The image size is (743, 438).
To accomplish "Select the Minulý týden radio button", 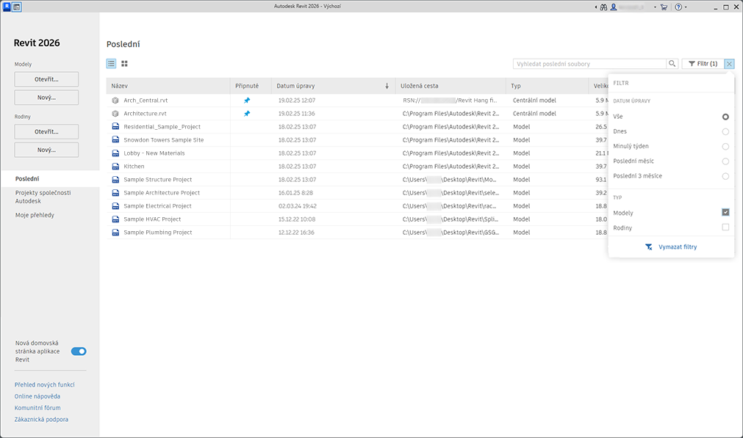I will tap(725, 147).
